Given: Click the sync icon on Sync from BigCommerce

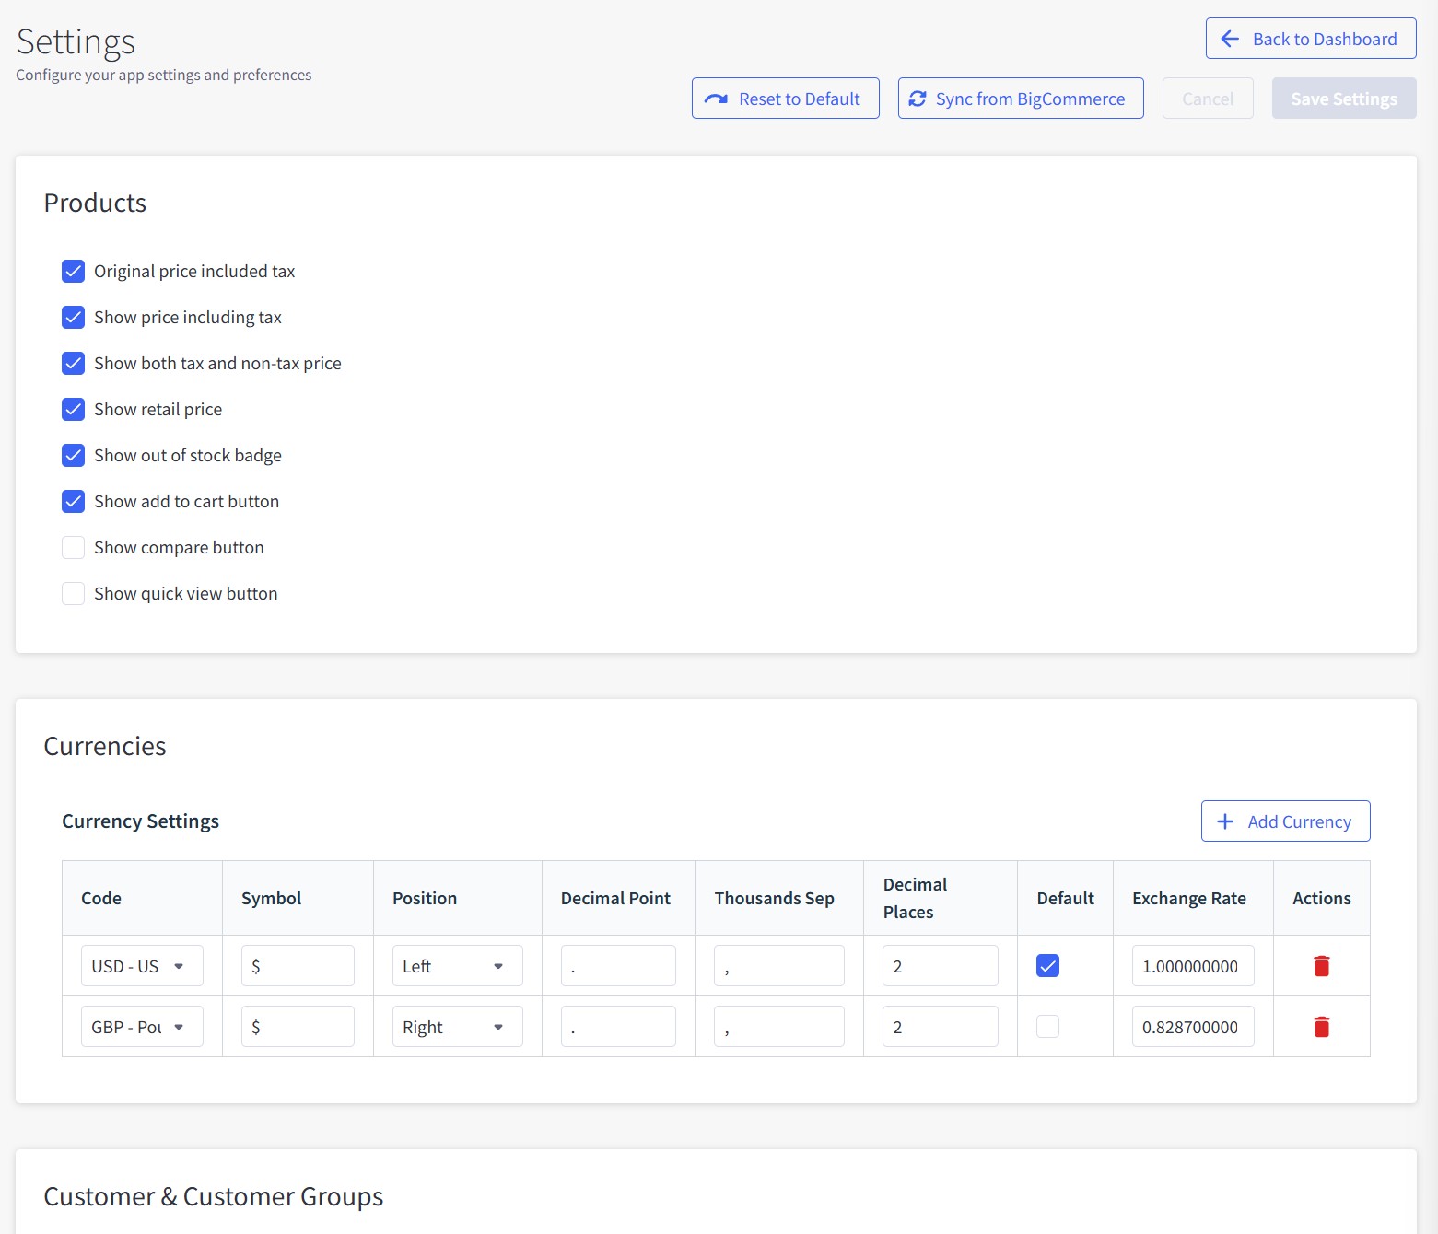Looking at the screenshot, I should point(918,99).
